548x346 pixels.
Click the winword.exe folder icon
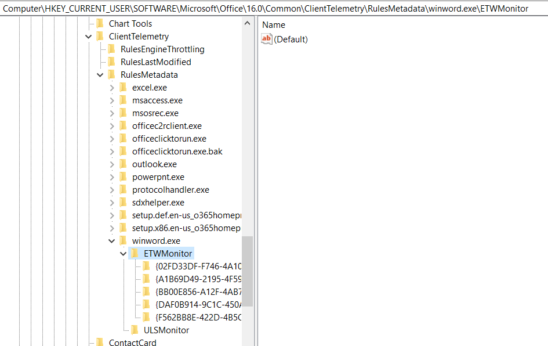tap(123, 241)
